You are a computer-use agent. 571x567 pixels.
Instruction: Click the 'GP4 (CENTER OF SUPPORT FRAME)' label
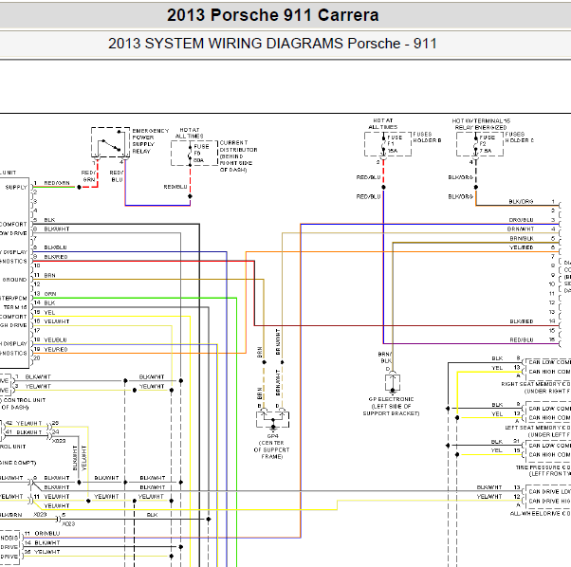272,447
